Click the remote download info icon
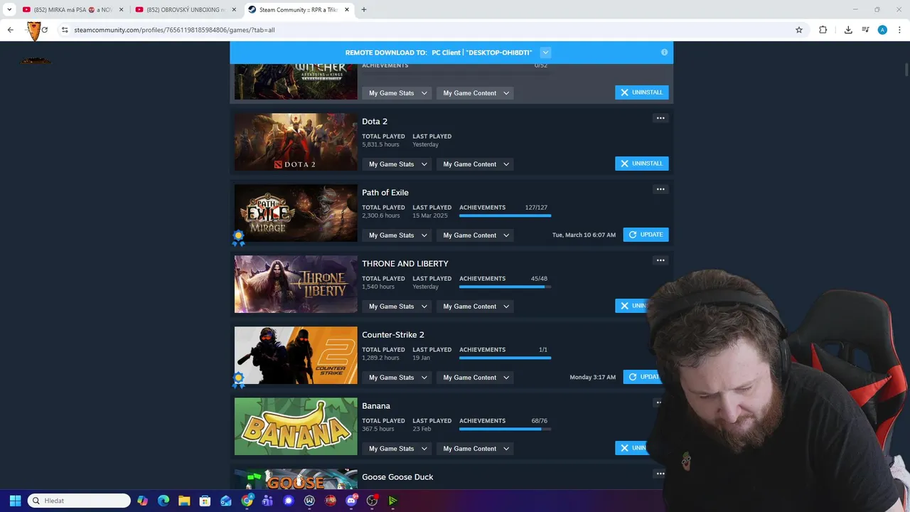Viewport: 910px width, 512px height. [664, 53]
